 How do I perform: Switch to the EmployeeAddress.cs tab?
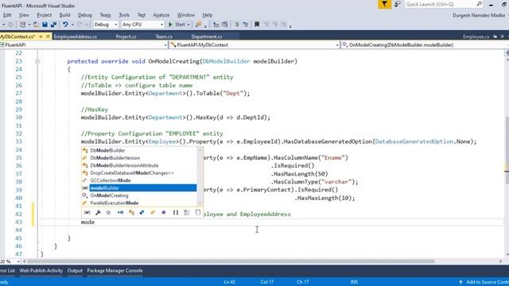(x=76, y=37)
